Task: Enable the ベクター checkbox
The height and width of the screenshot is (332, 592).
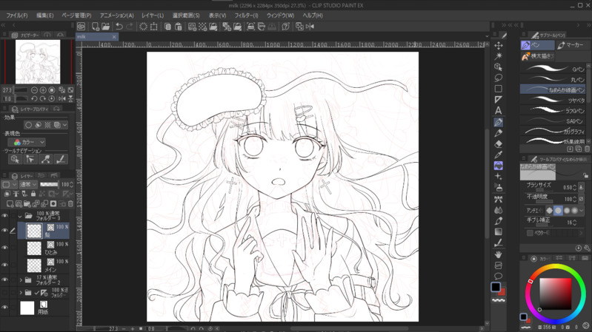Action: click(530, 233)
